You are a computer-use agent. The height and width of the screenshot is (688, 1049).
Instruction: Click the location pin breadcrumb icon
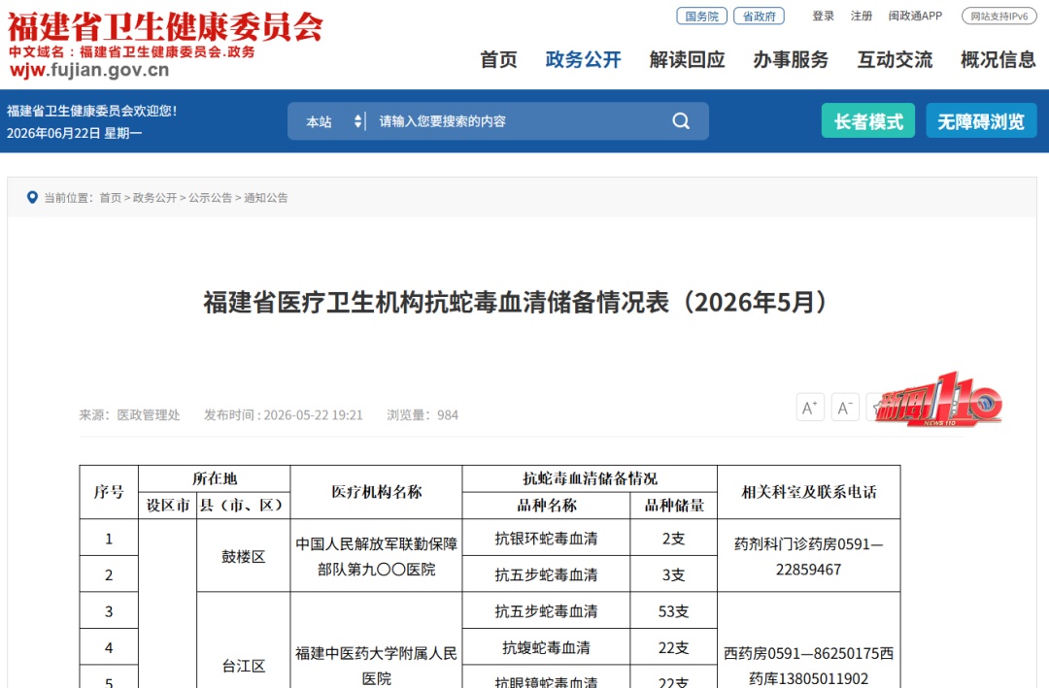click(x=31, y=197)
